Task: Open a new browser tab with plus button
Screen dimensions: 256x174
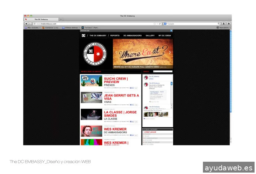Action: [x=61, y=19]
